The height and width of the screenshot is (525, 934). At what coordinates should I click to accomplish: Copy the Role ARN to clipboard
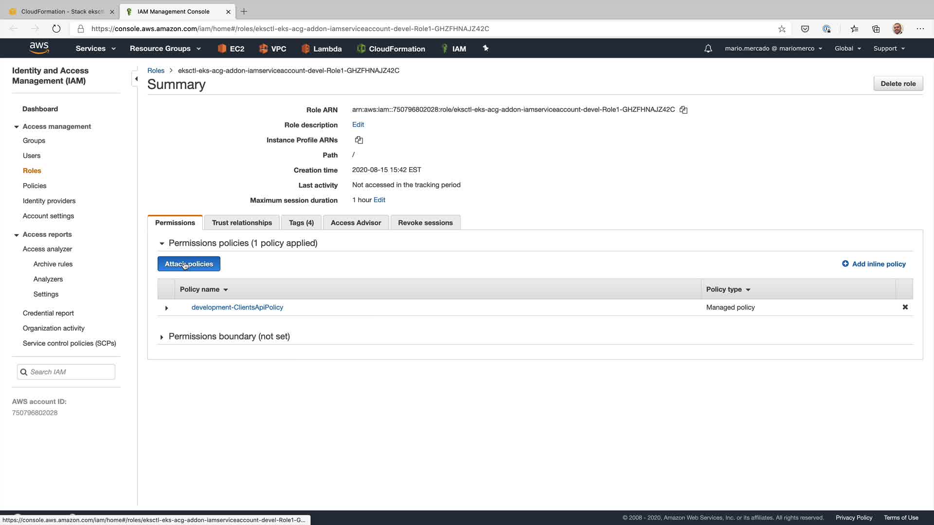[683, 110]
